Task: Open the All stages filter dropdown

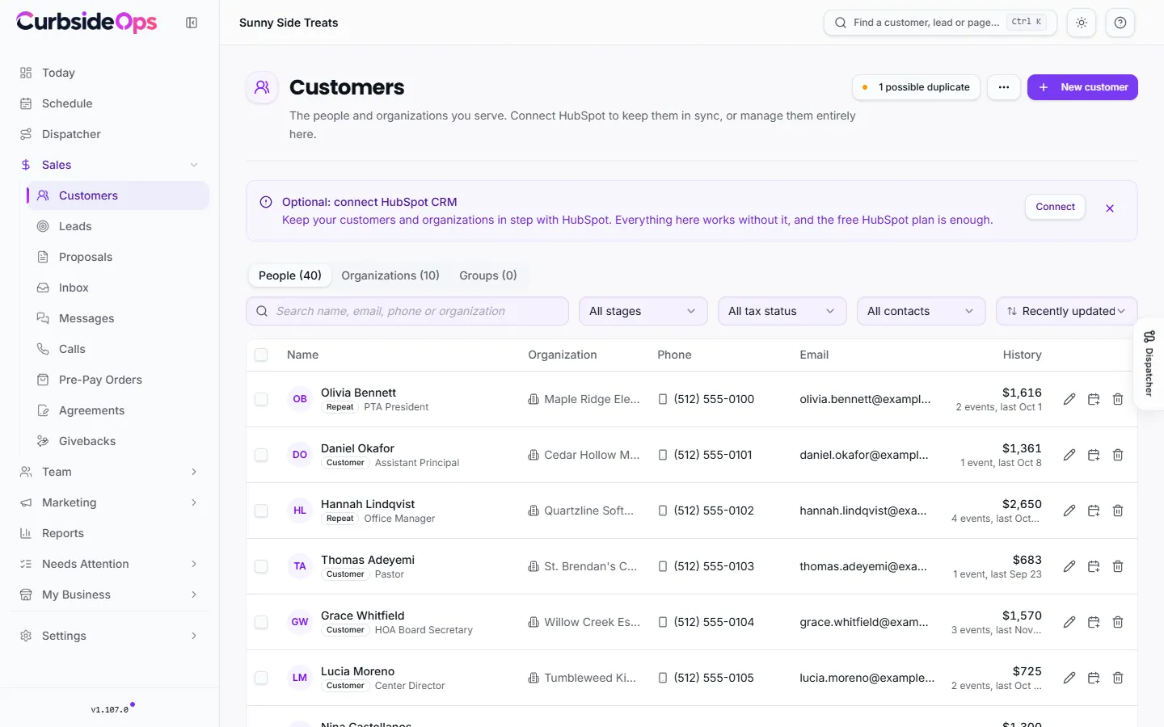Action: tap(643, 311)
